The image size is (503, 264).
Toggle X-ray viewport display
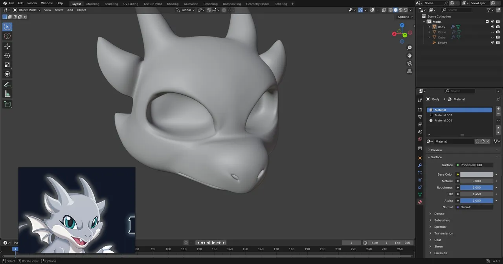pos(384,10)
